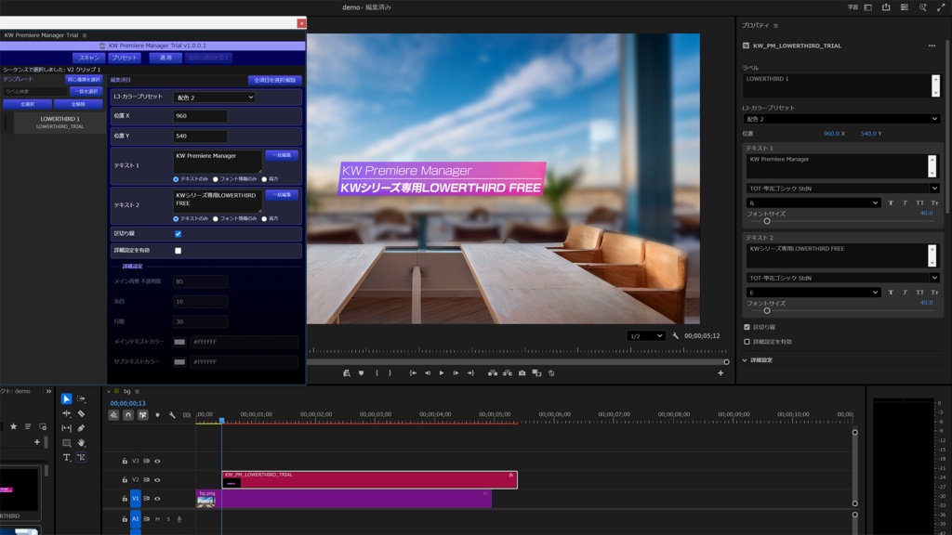The image size is (952, 535).
Task: Select 両方 radio for テキスト 2
Action: coord(264,218)
